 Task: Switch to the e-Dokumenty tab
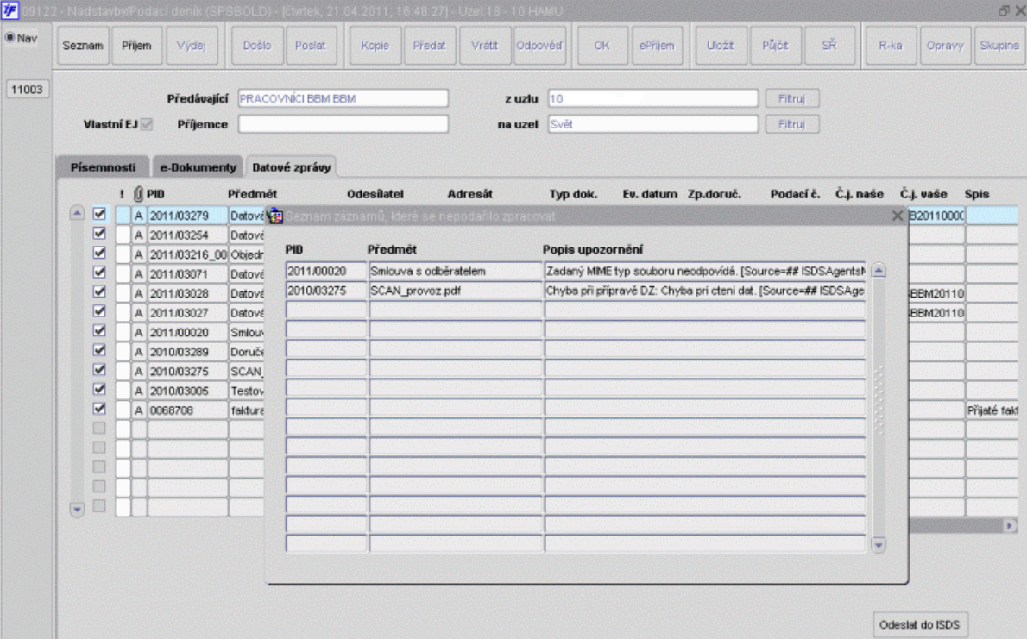198,167
